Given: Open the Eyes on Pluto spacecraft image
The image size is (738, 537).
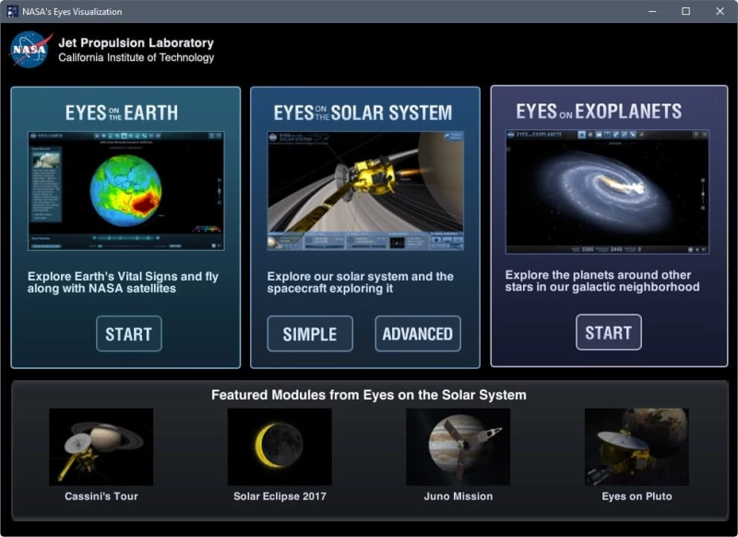Looking at the screenshot, I should (637, 447).
